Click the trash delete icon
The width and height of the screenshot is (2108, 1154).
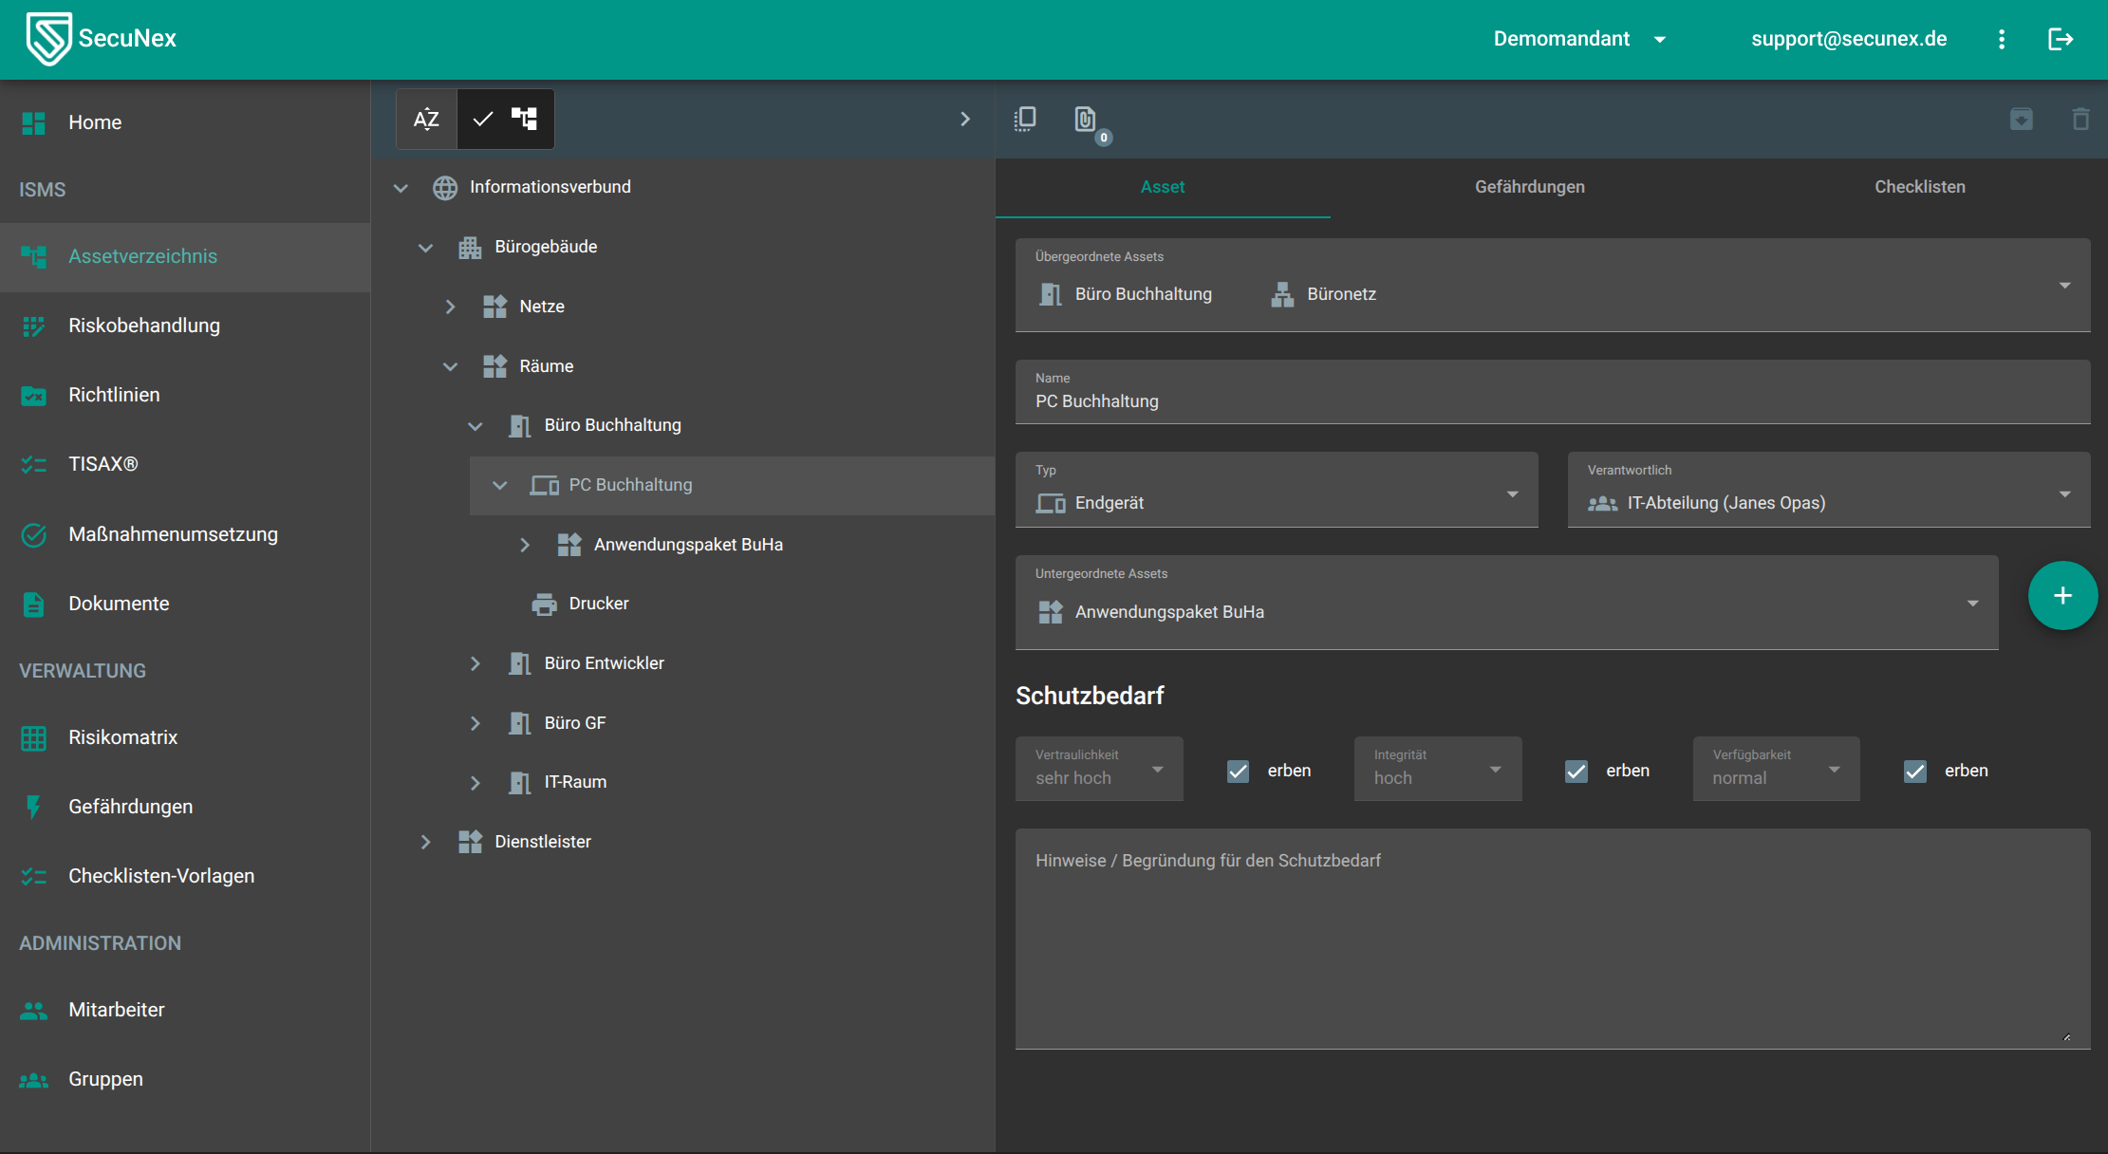click(2080, 119)
